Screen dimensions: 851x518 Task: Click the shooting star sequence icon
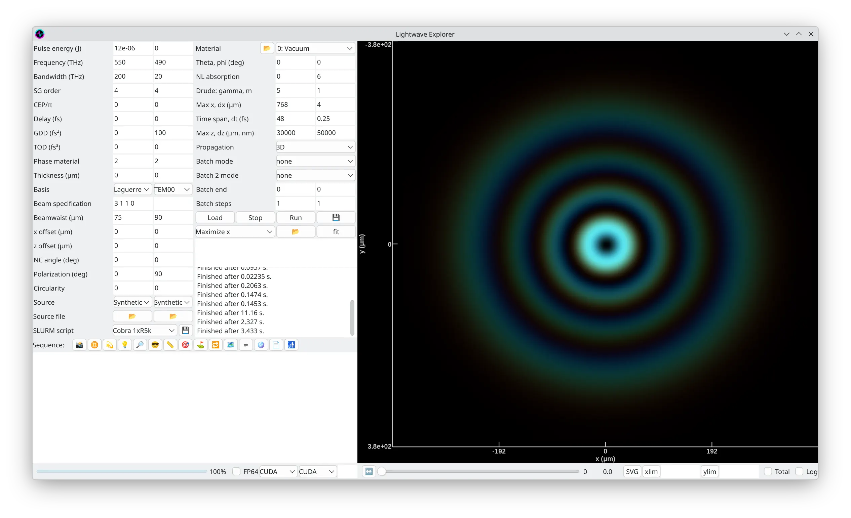point(110,345)
